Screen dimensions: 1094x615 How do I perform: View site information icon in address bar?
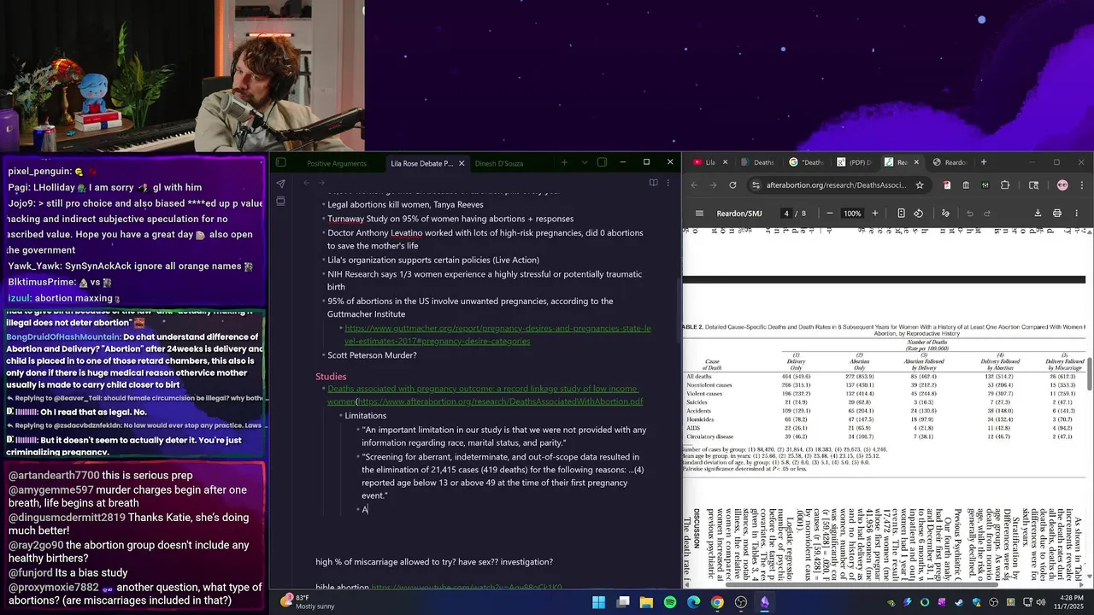[756, 184]
